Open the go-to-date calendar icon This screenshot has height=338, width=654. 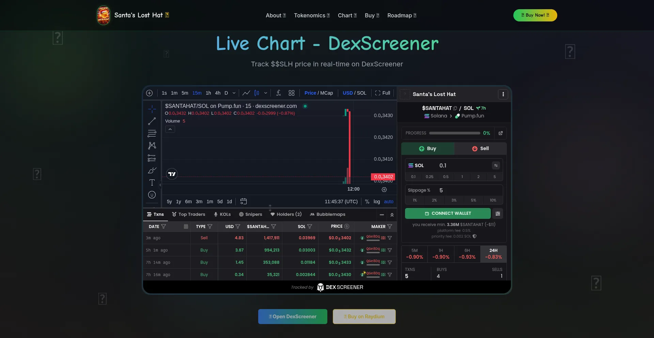244,202
